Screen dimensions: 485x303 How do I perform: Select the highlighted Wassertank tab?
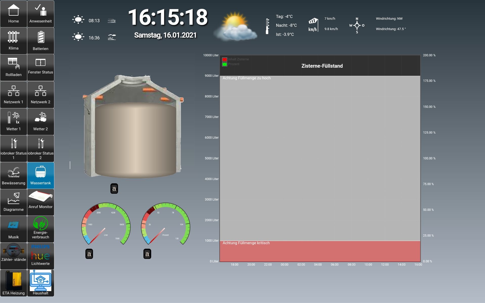(x=40, y=175)
